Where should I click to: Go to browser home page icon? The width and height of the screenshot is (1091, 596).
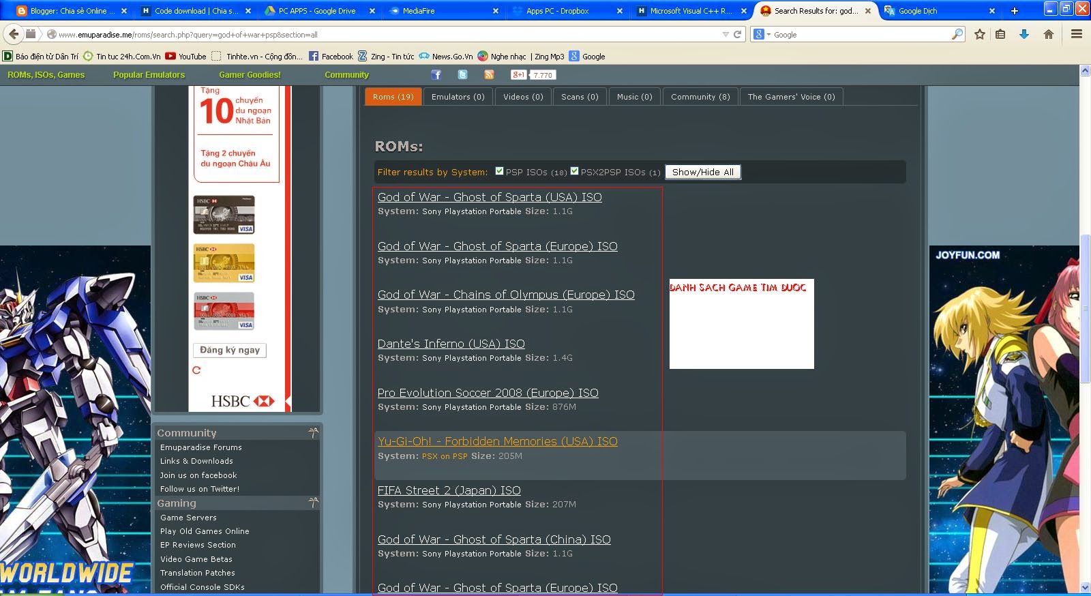1049,34
